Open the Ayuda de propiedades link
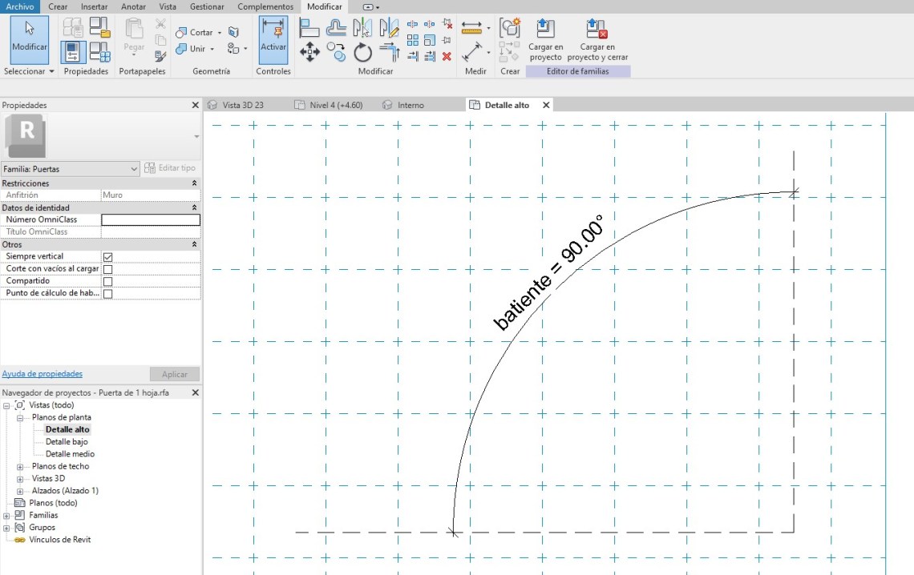914x575 pixels. tap(42, 374)
